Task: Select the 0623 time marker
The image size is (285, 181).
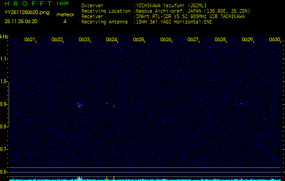Action: tap(84, 40)
